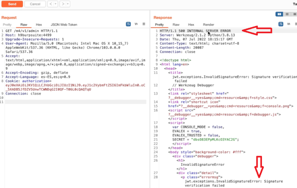Go to next request with forward arrow

63,4
